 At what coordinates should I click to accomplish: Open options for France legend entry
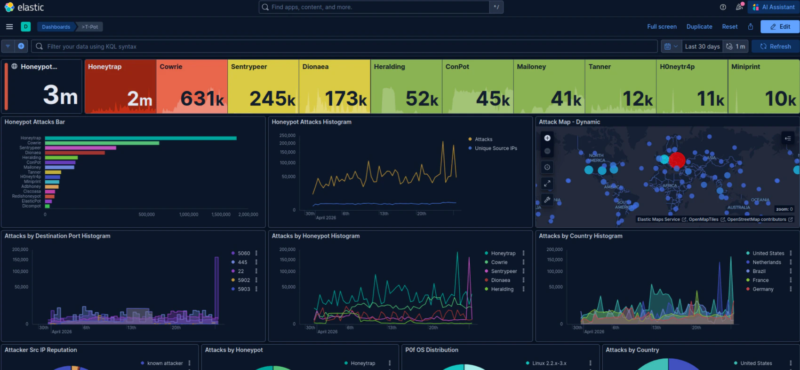click(791, 280)
